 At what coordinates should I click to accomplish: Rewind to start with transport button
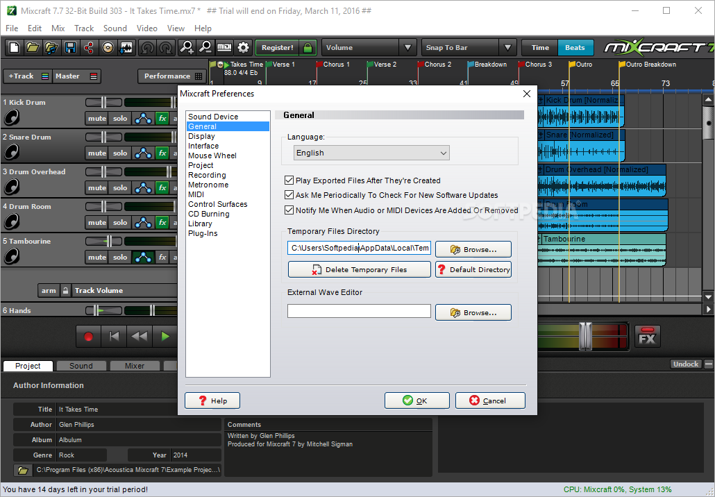tap(114, 337)
